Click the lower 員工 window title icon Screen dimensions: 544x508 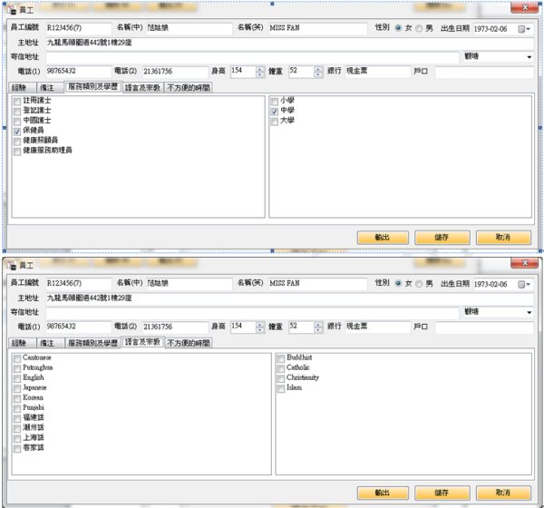pyautogui.click(x=12, y=266)
